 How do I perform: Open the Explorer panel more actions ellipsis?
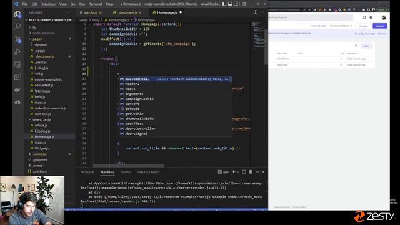pos(69,12)
